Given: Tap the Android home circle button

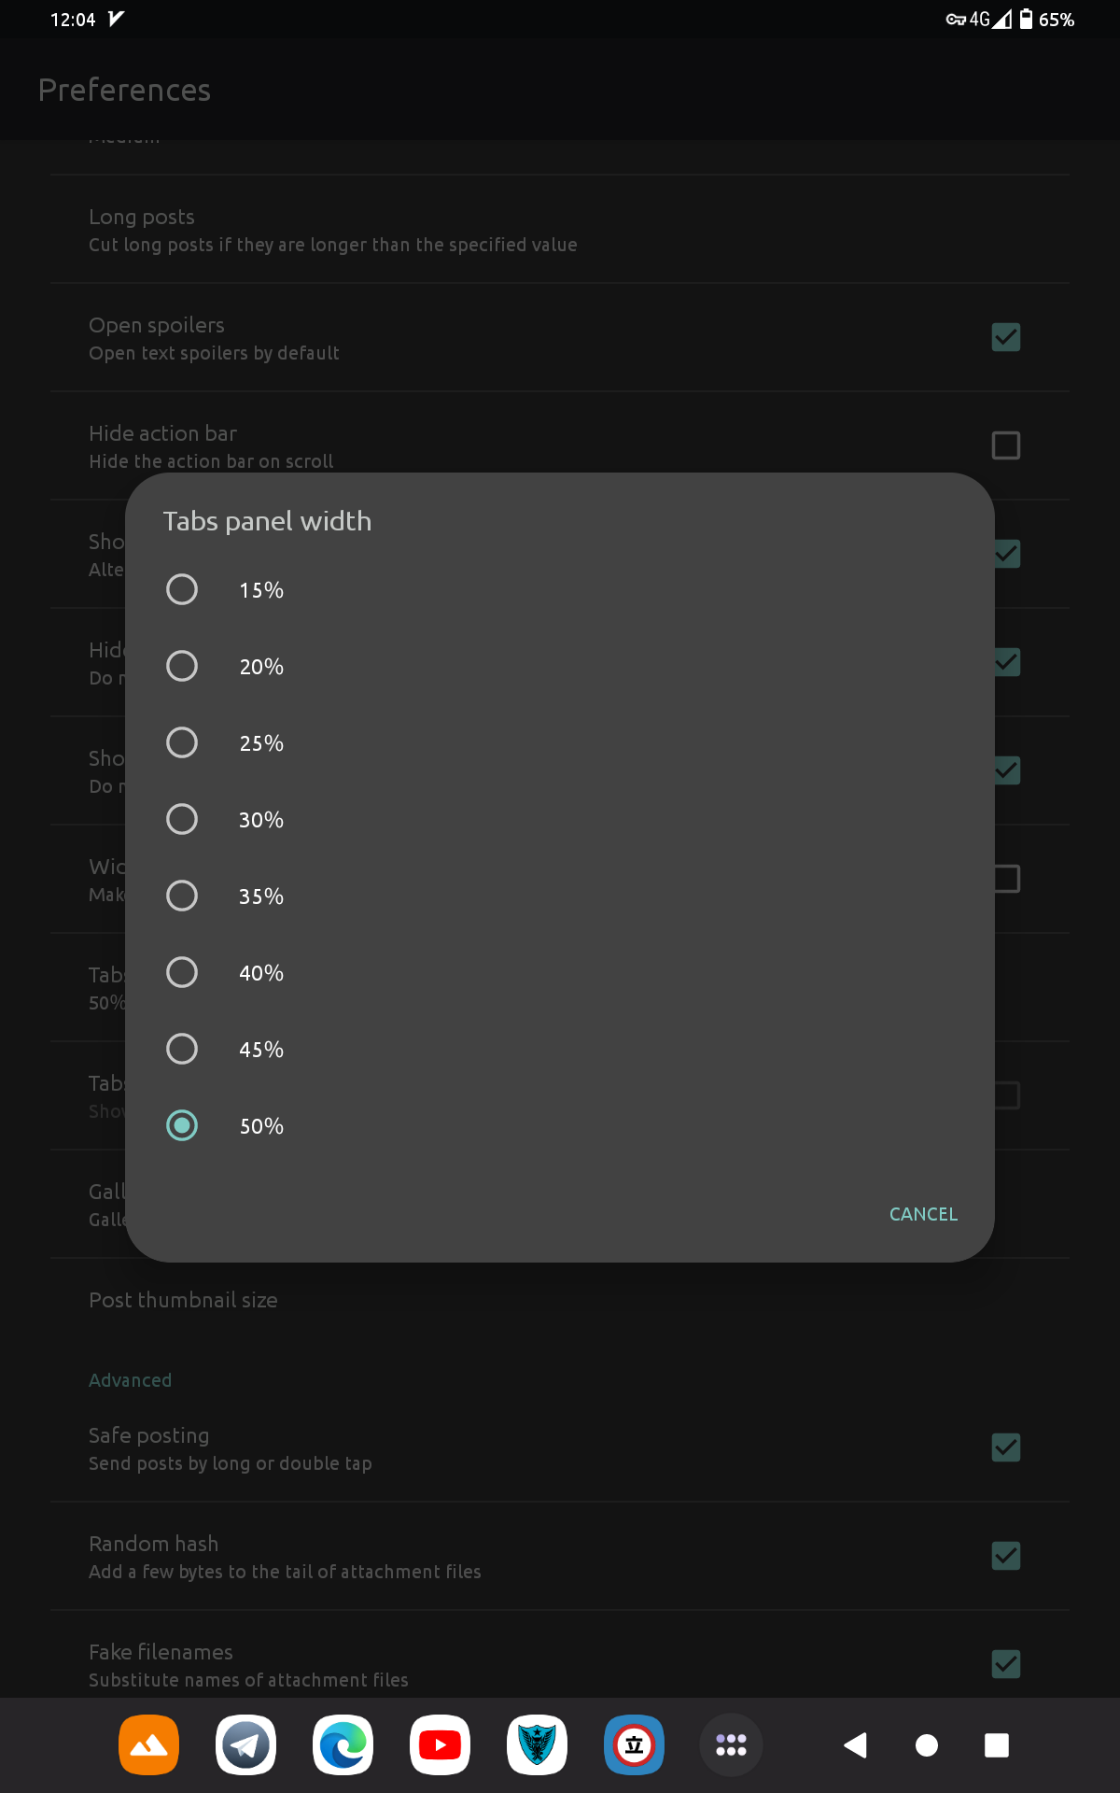Looking at the screenshot, I should (927, 1745).
